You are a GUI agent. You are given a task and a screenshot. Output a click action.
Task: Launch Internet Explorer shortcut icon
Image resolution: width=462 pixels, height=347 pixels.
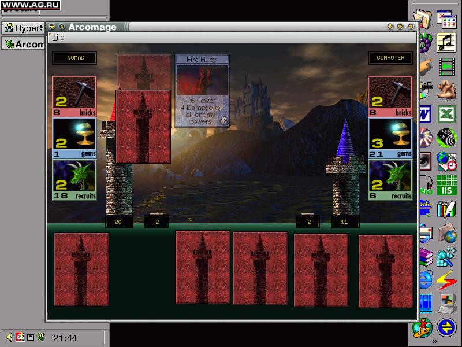click(426, 279)
